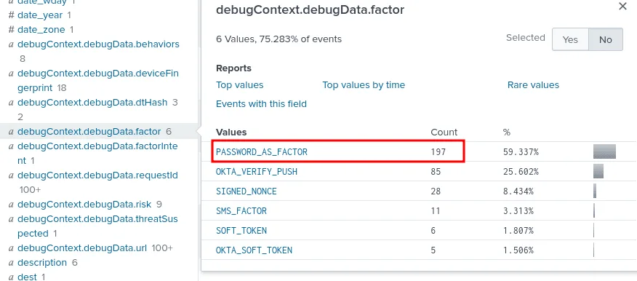Open the Top values by time report
Screen dimensions: 637x281
[x=364, y=85]
